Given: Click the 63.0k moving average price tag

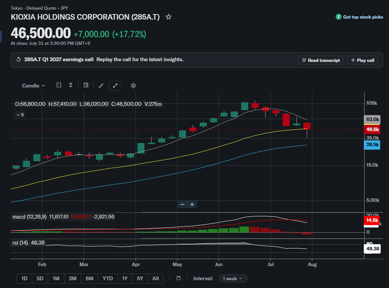Looking at the screenshot, I should point(372,119).
